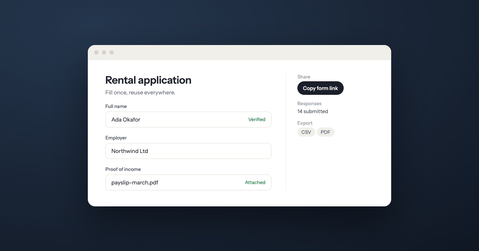
Task: Focus the Full name field with Ada Okafor
Action: pyautogui.click(x=188, y=120)
